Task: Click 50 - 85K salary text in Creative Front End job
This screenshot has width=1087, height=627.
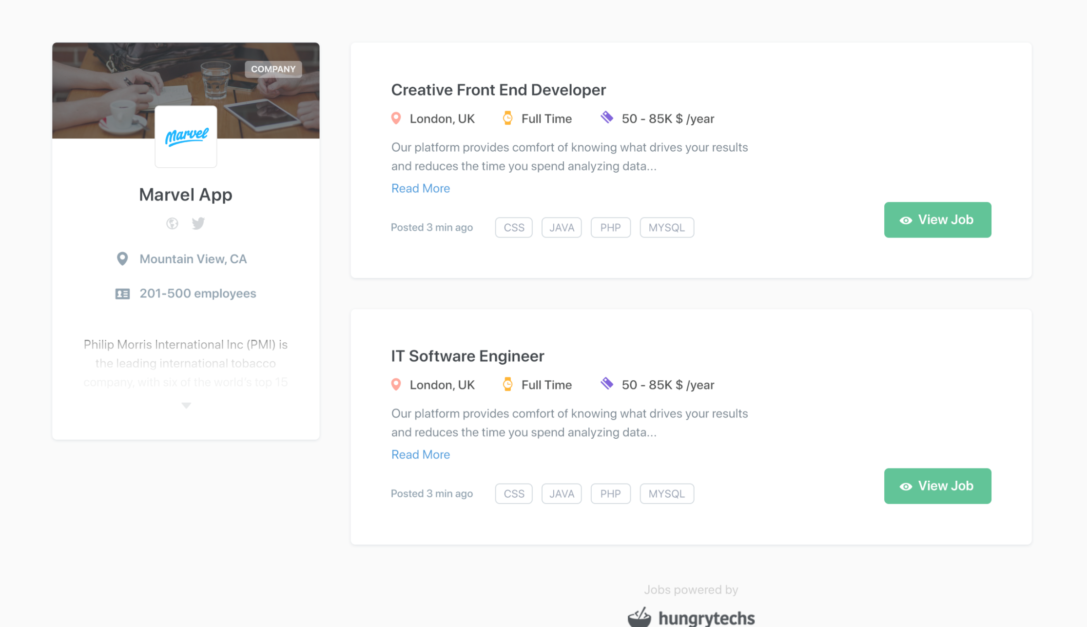Action: [x=668, y=118]
